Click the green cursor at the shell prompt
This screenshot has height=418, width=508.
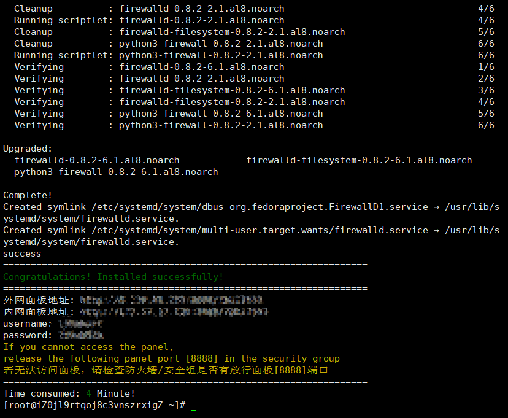pyautogui.click(x=194, y=405)
